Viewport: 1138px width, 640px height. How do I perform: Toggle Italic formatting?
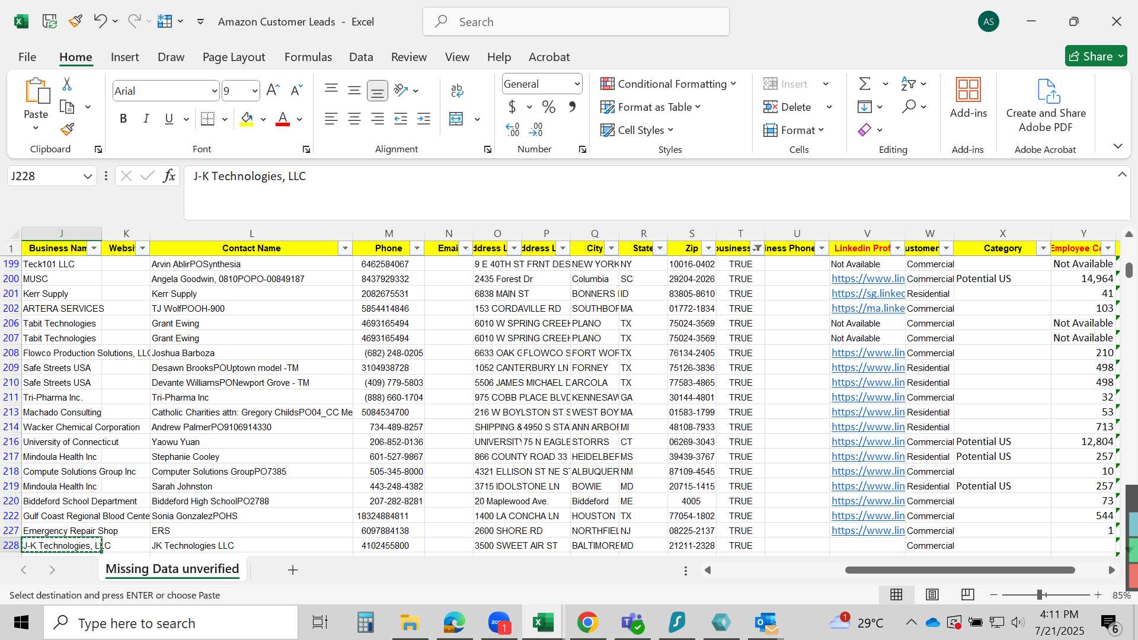click(x=146, y=119)
